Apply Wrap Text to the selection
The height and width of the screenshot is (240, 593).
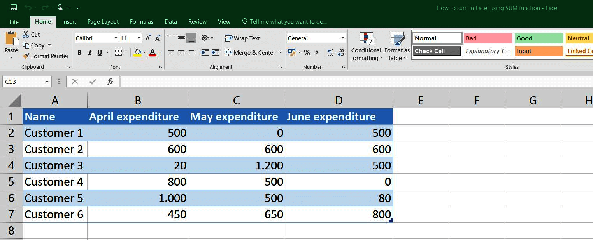point(242,38)
